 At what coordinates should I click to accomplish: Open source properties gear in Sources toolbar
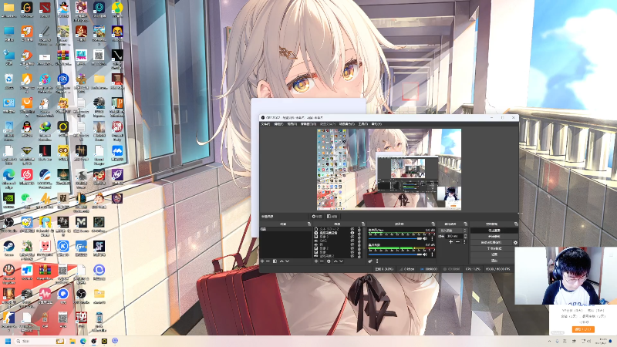pos(329,261)
